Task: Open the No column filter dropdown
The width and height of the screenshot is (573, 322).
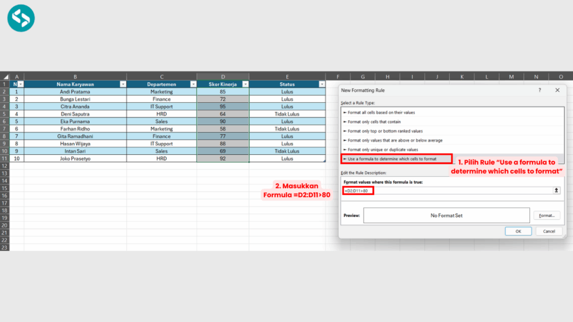Action: (20, 84)
